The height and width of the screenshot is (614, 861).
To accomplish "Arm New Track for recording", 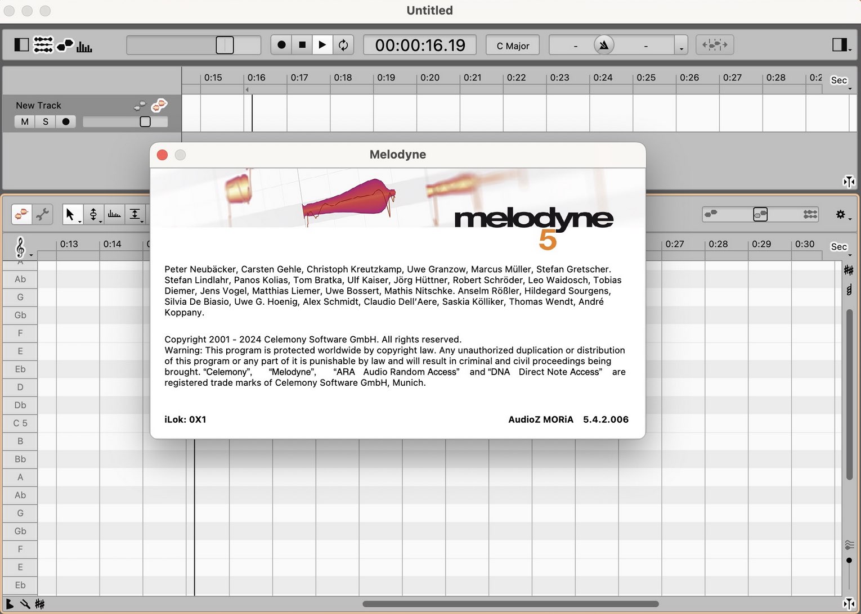I will 66,121.
